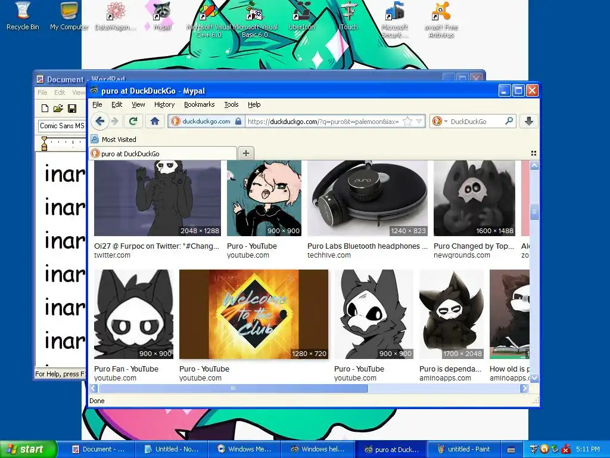Open search engine selector dropdown
Screen dimensions: 610x458
coord(440,121)
